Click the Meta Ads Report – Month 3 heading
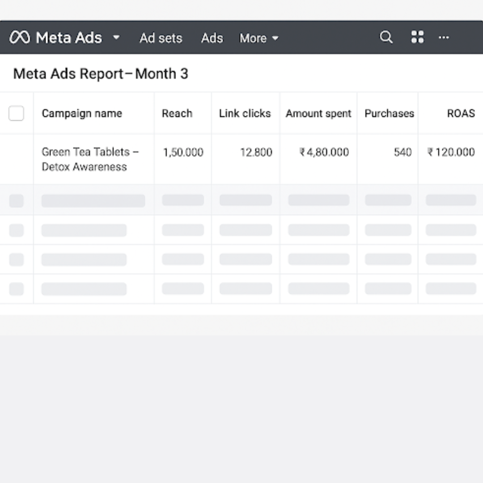483x483 pixels. (101, 74)
